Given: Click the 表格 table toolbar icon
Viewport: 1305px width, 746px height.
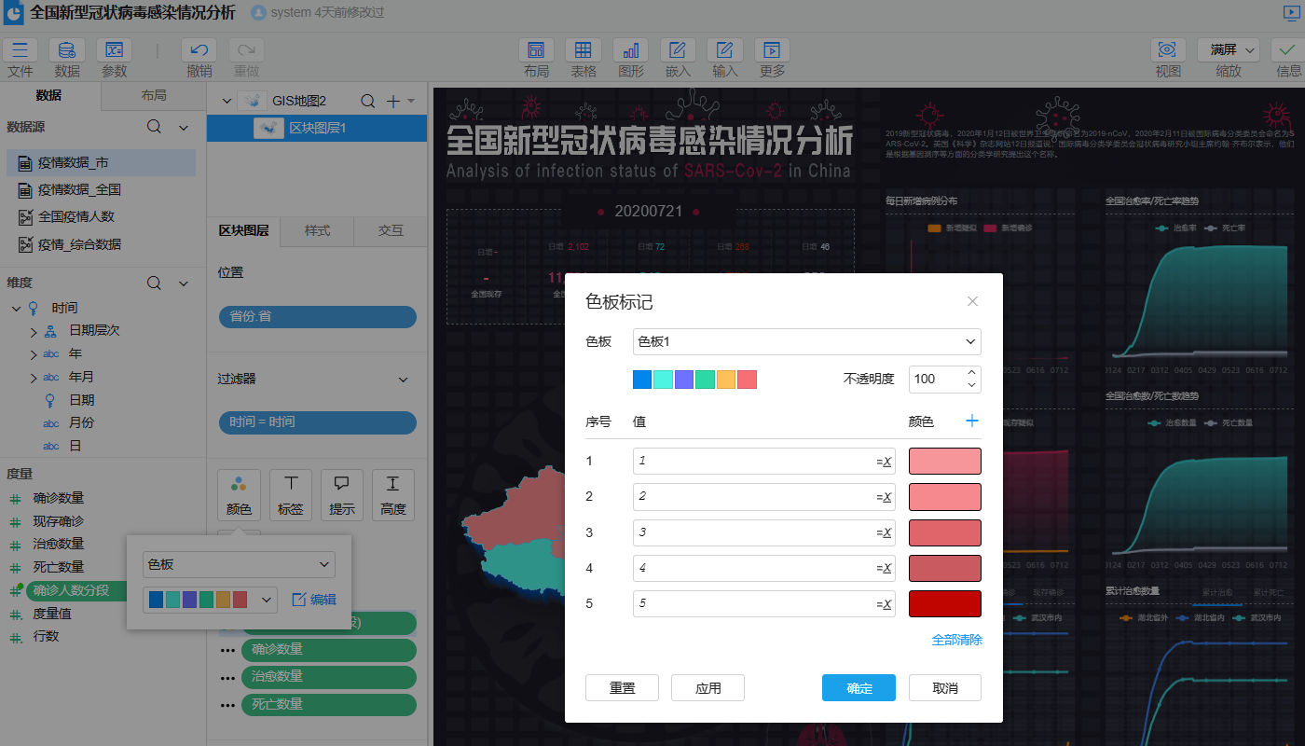Looking at the screenshot, I should pyautogui.click(x=584, y=50).
